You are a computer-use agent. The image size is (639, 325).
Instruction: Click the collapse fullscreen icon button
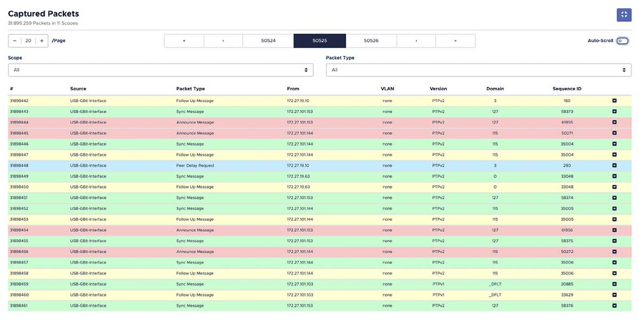tap(624, 15)
